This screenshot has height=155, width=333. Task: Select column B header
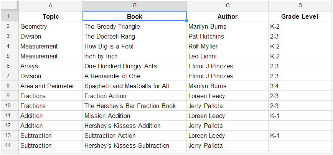[135, 5]
